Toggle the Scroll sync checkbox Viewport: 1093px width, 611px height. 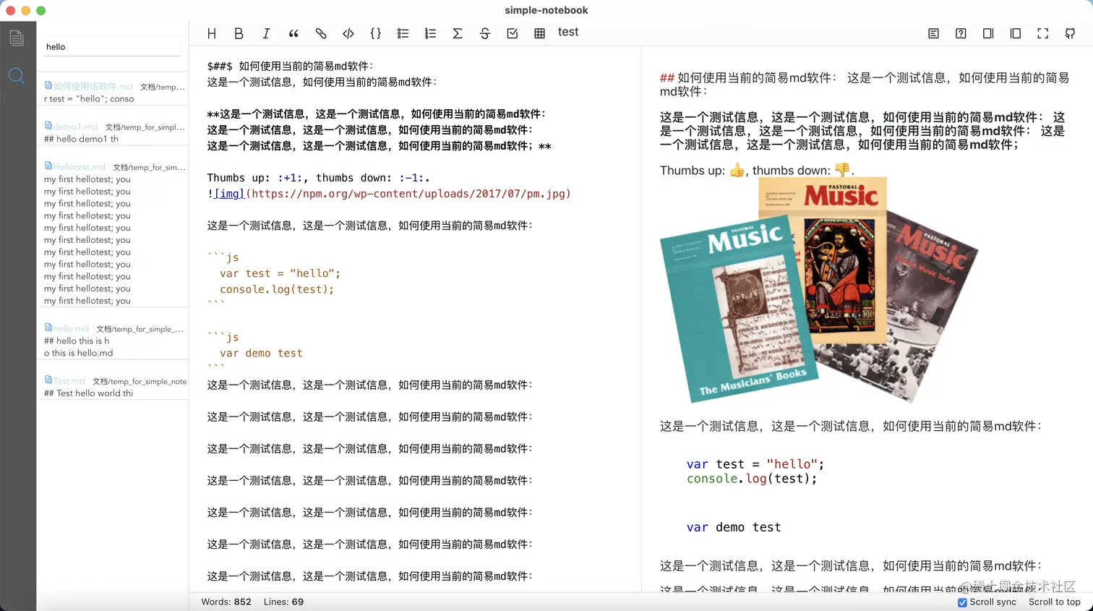(962, 602)
